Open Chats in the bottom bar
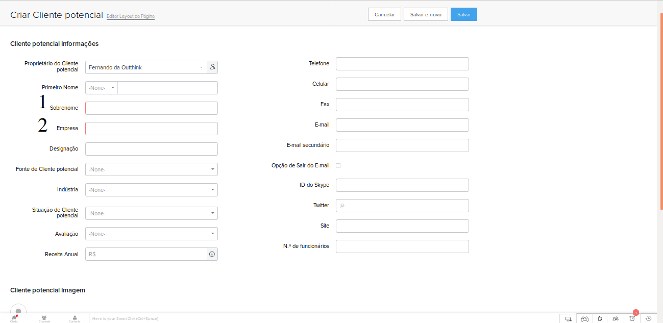663x323 pixels. (14, 318)
